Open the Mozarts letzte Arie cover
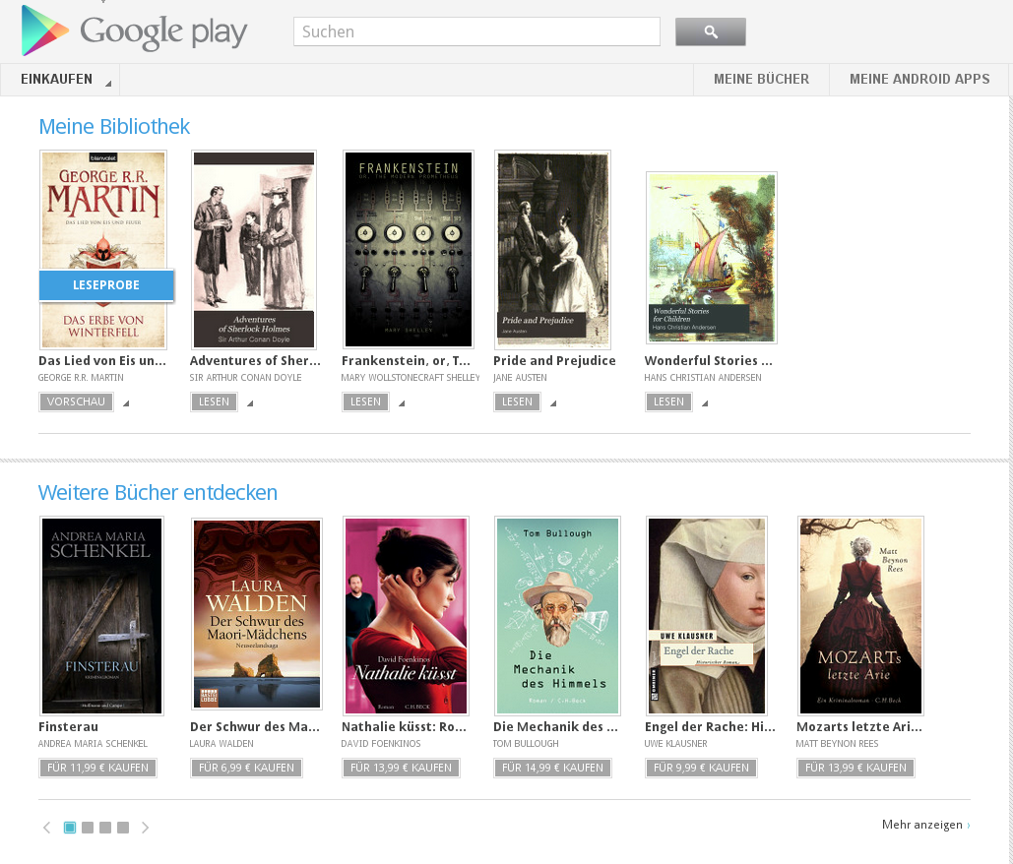The width and height of the screenshot is (1013, 864). 860,616
